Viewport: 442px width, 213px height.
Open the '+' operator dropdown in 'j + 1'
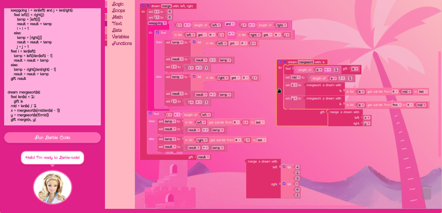coord(199,102)
